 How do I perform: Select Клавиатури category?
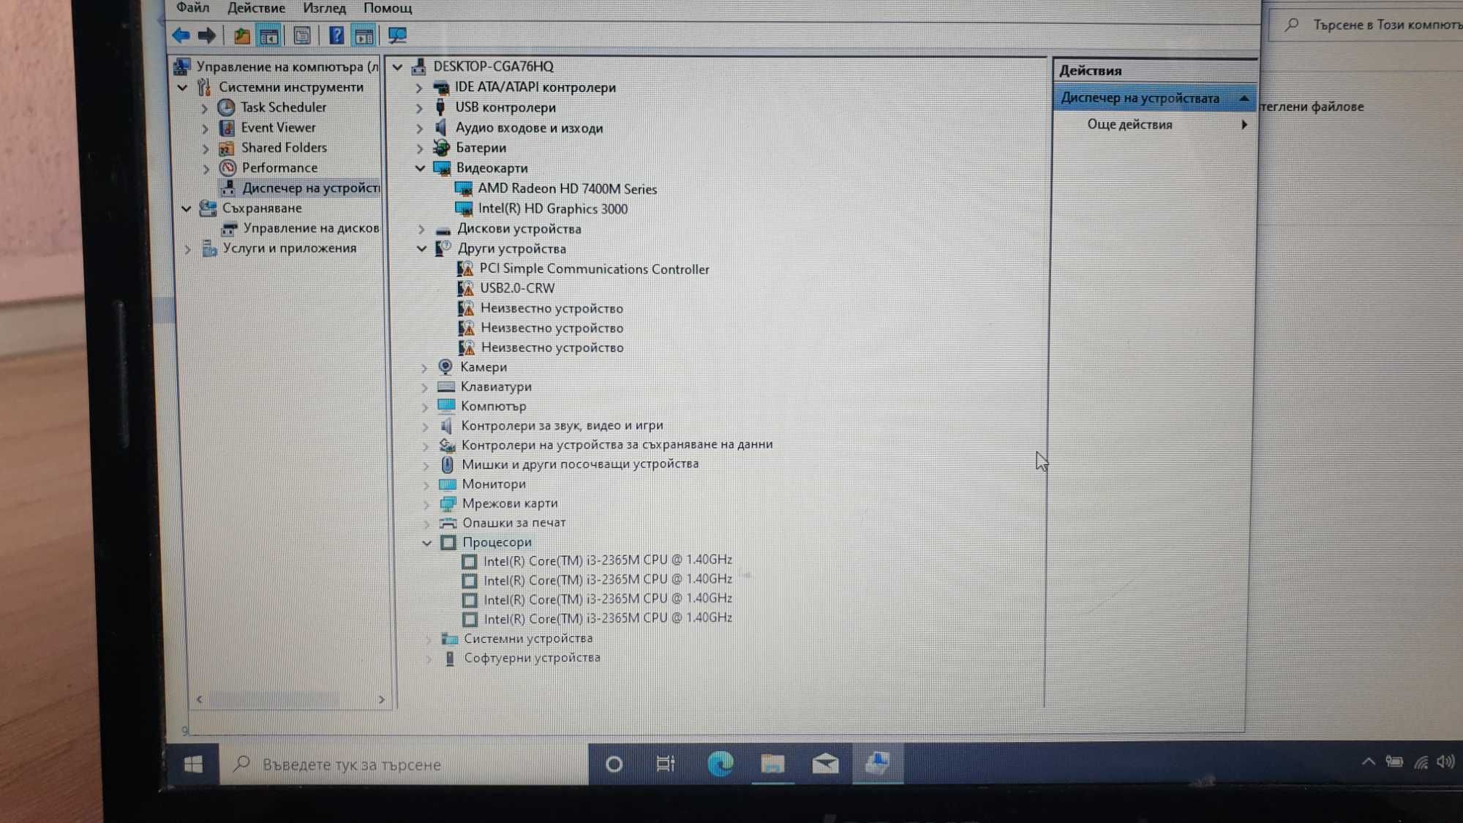tap(496, 387)
